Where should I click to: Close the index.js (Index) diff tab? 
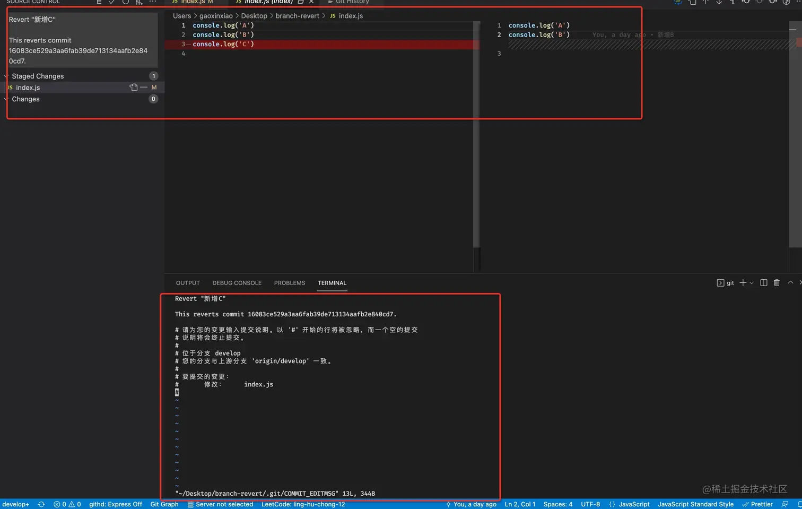pos(311,2)
